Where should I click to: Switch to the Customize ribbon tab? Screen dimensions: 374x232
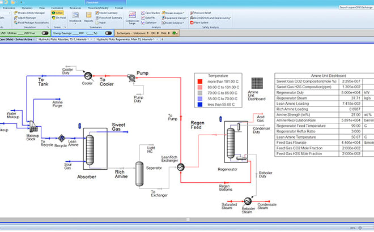[57, 8]
